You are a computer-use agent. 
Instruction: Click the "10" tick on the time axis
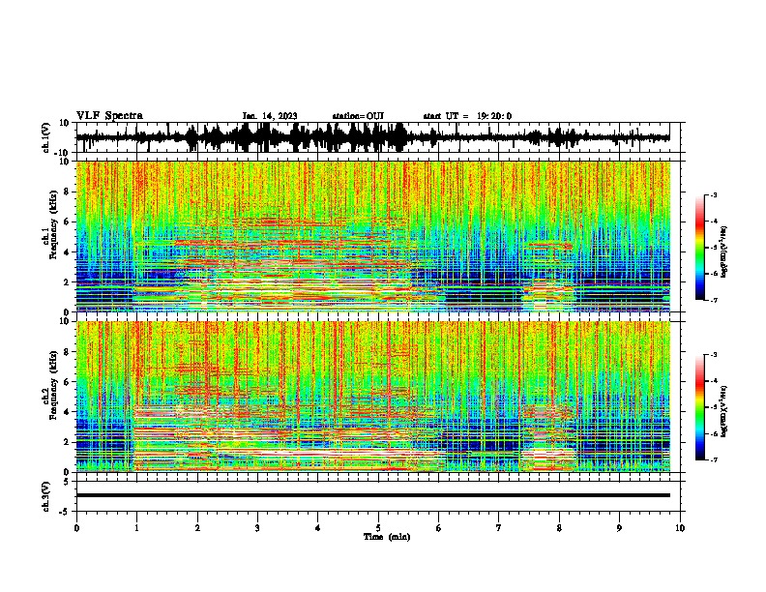pos(680,528)
